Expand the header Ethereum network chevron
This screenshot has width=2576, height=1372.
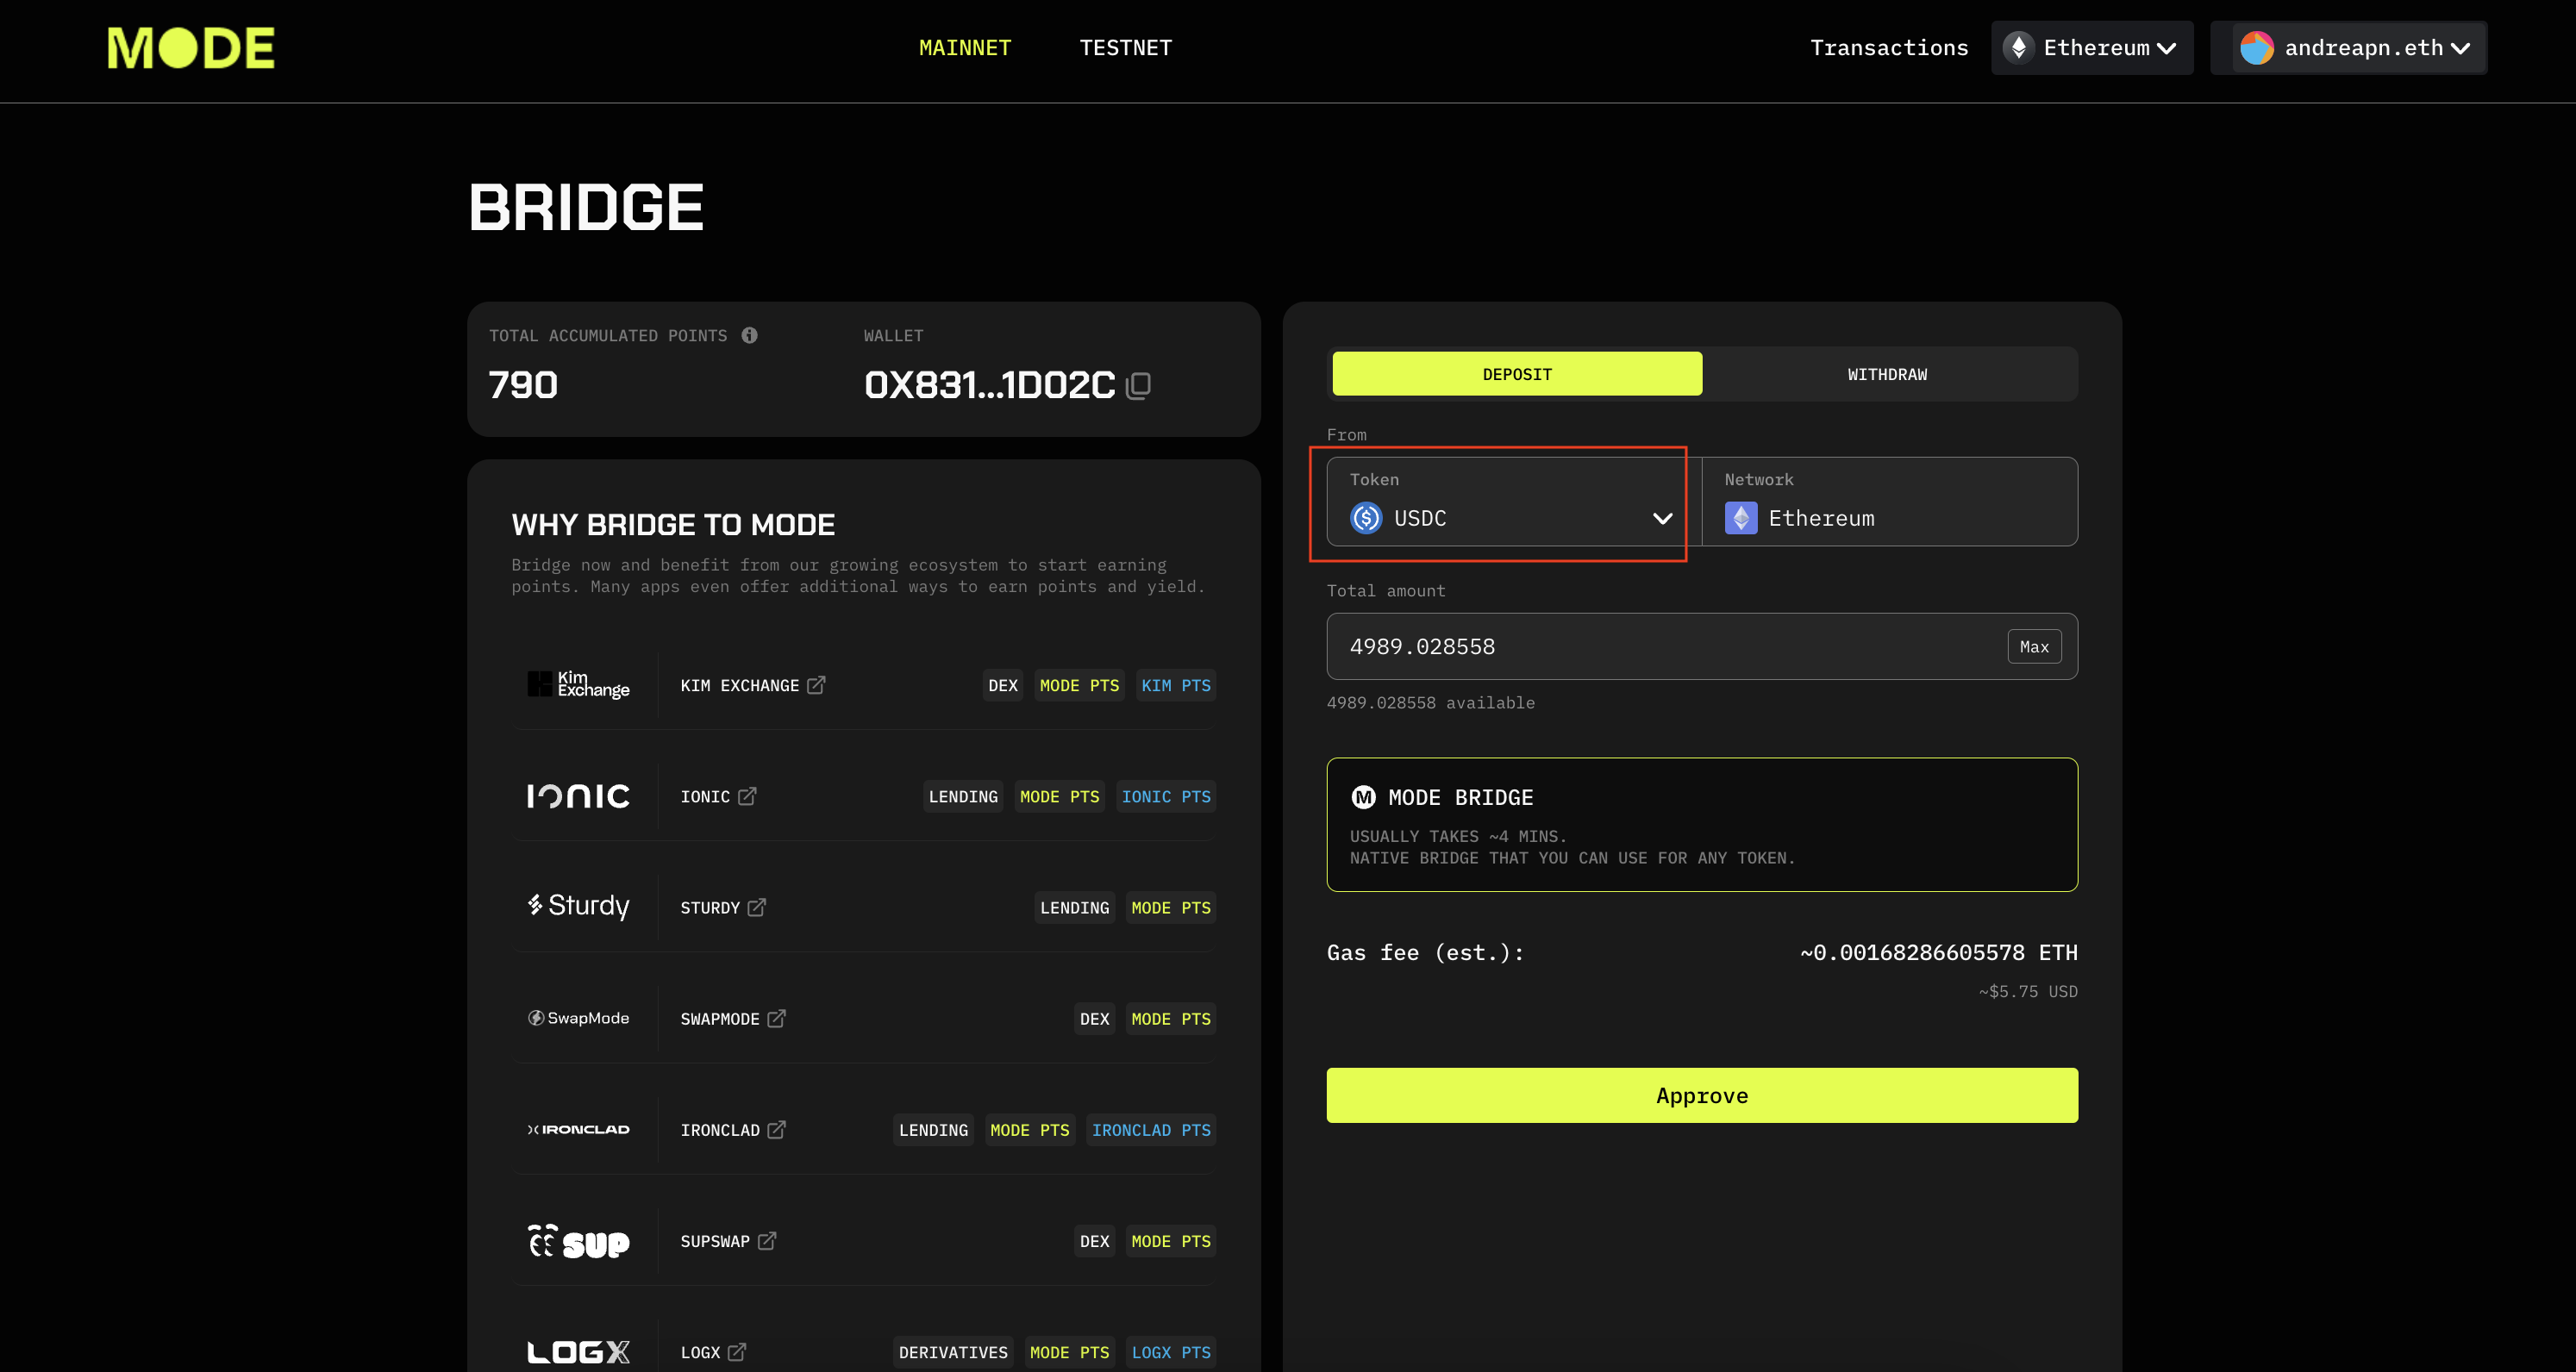[x=2166, y=48]
